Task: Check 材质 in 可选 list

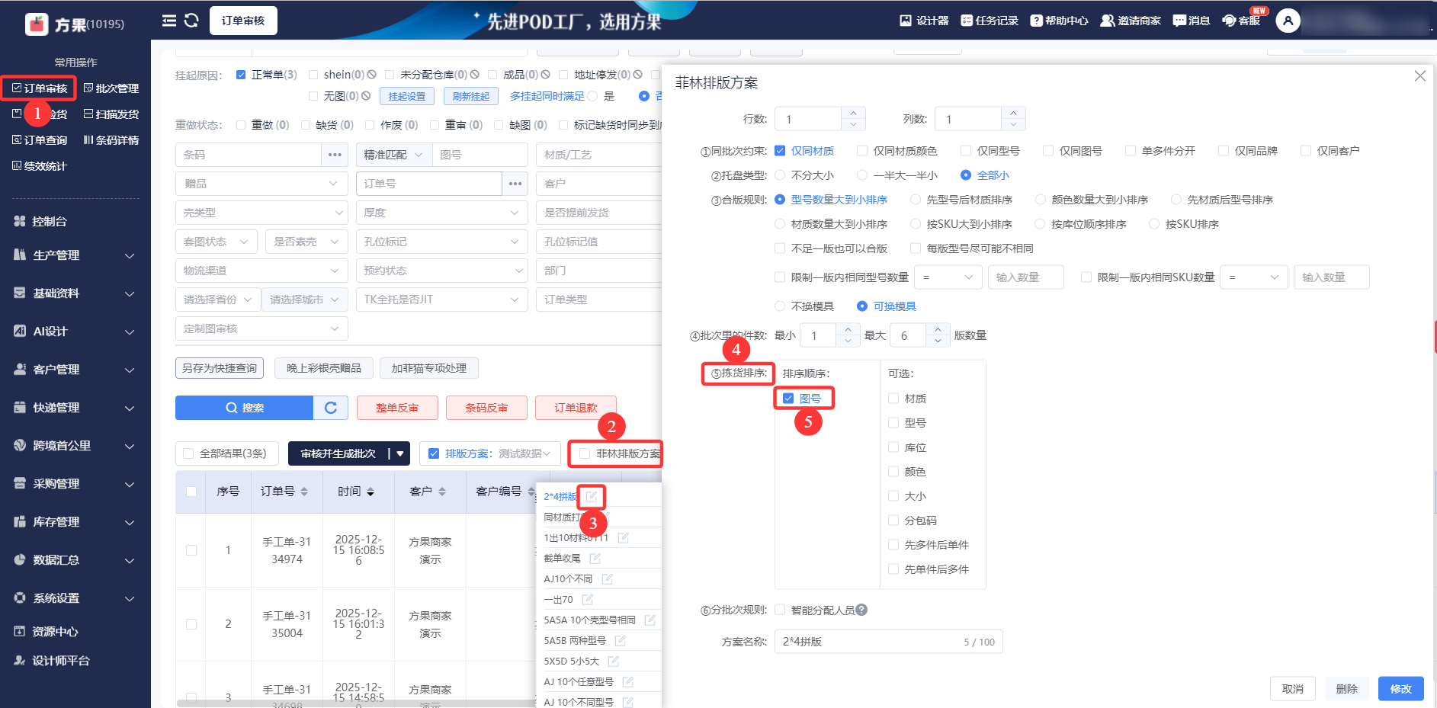Action: click(893, 399)
